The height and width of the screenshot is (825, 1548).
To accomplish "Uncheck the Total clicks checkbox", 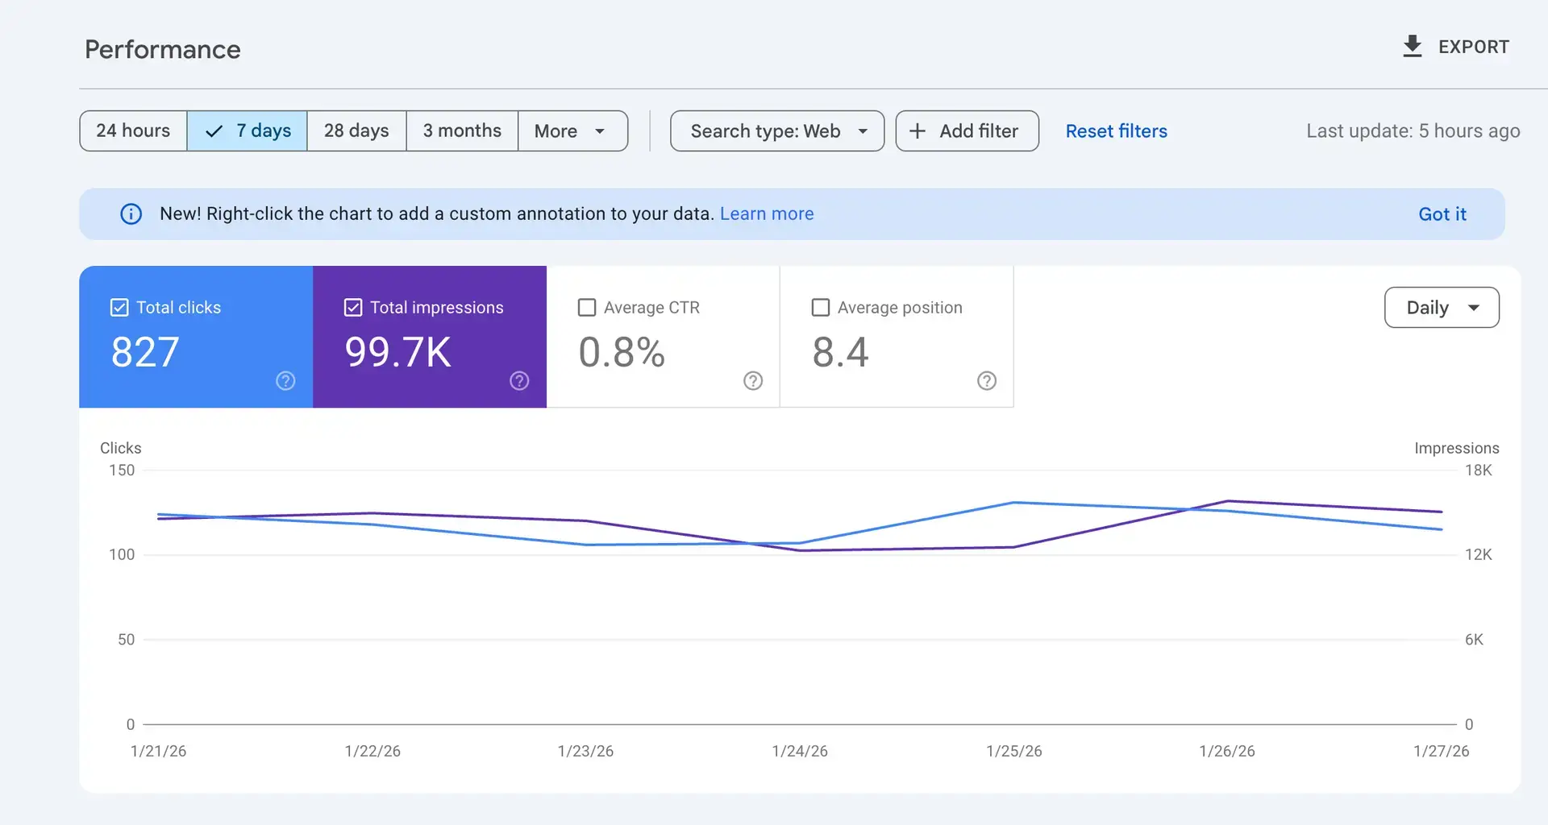I will pyautogui.click(x=119, y=307).
